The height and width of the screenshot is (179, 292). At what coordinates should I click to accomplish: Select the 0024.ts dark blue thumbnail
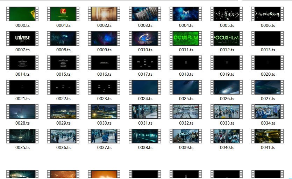coord(145,87)
